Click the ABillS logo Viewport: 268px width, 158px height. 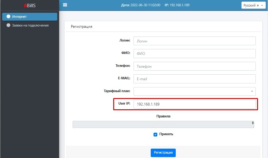pos(29,5)
